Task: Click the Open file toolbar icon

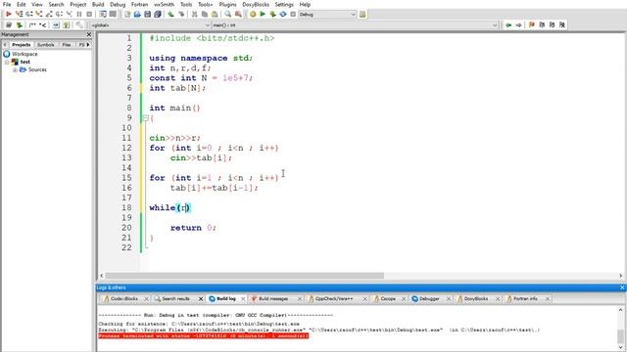Action: point(137,14)
